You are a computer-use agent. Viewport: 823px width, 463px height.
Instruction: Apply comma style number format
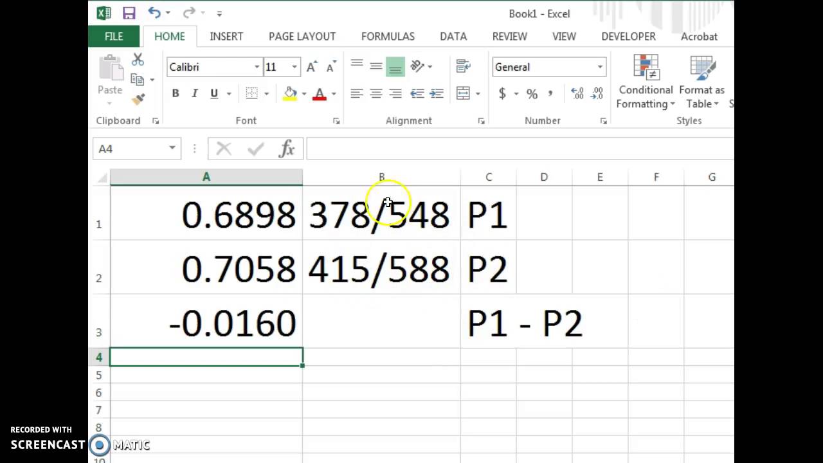click(x=550, y=94)
